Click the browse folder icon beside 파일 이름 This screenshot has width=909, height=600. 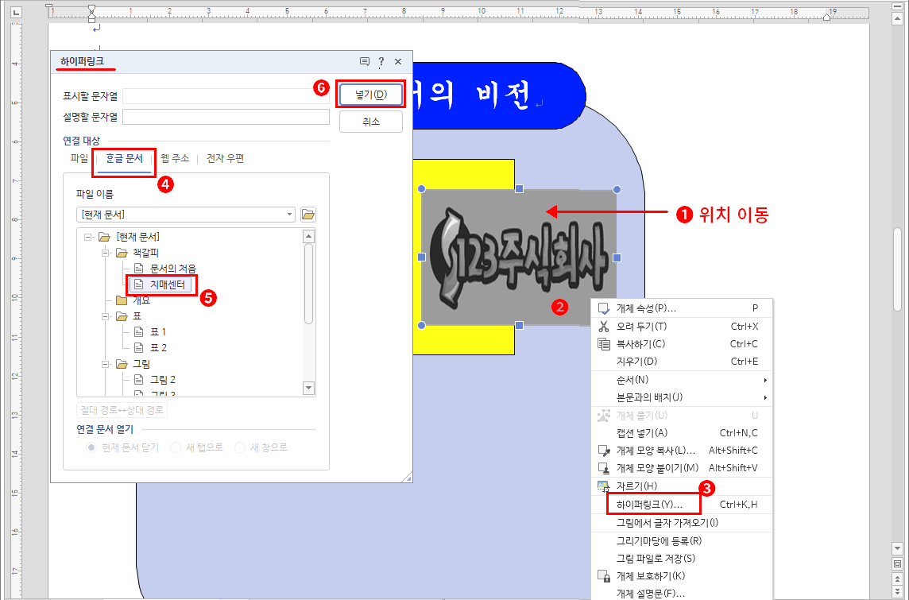tap(308, 215)
